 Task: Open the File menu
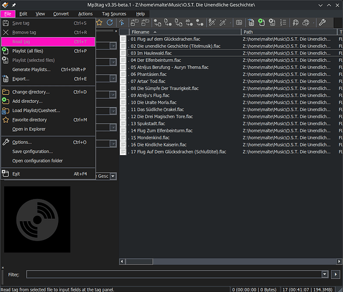click(8, 14)
